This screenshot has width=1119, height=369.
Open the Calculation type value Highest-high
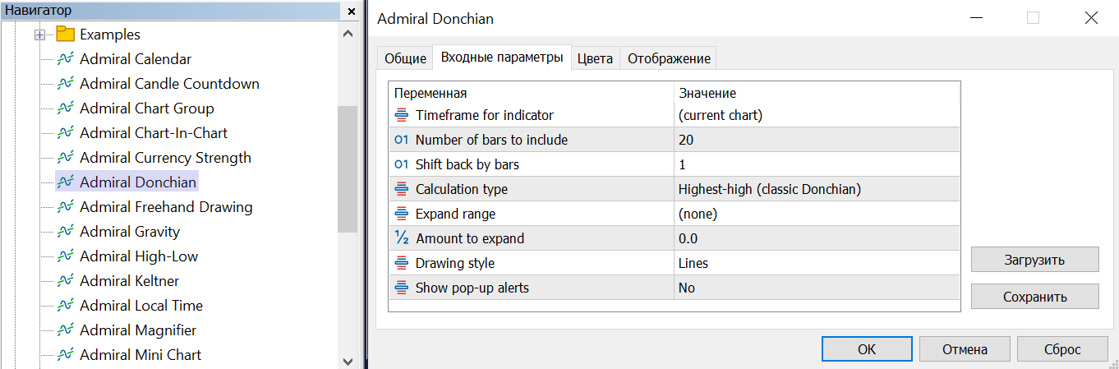click(817, 189)
